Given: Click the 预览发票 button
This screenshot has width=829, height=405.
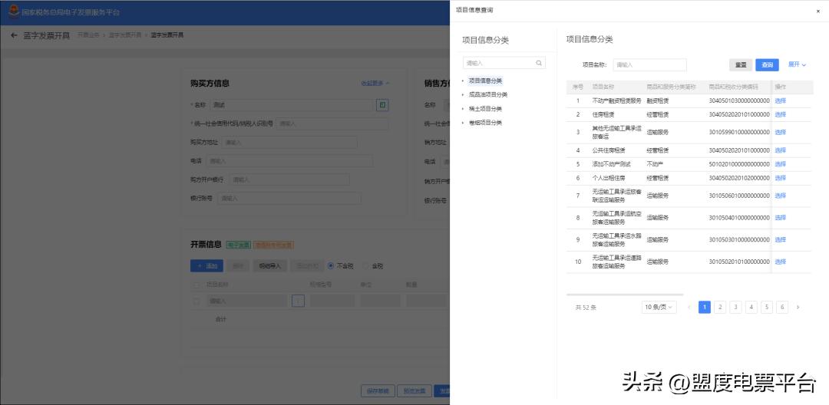Looking at the screenshot, I should click(414, 391).
